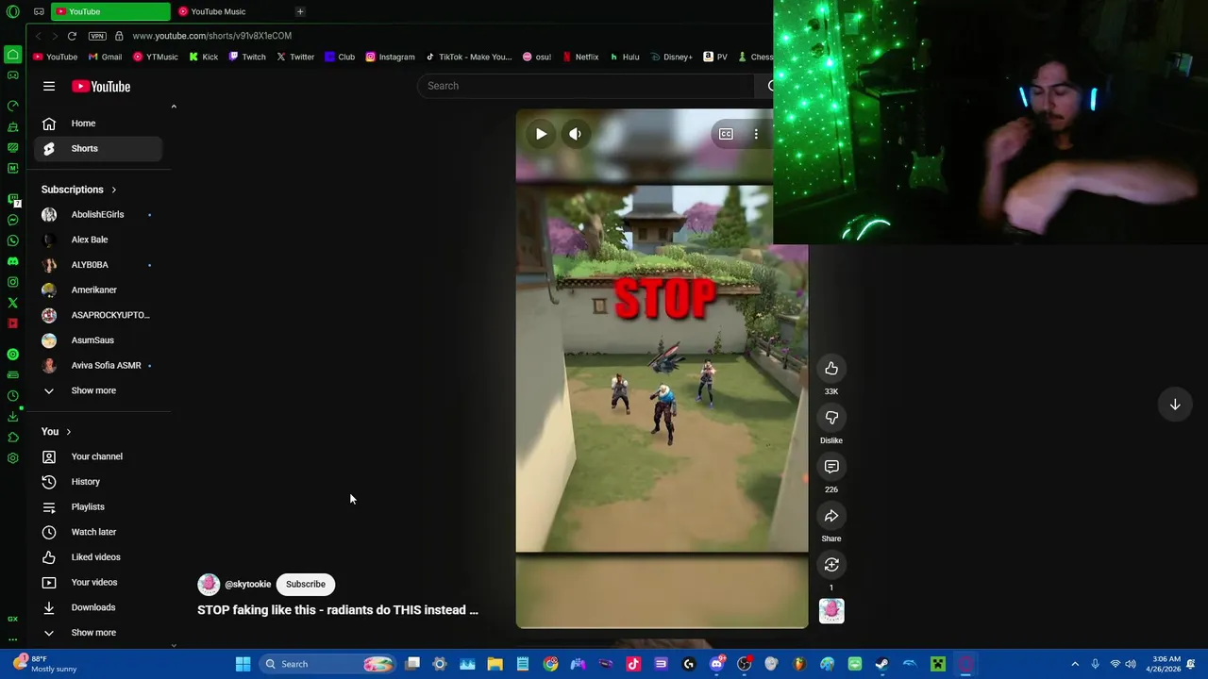Viewport: 1208px width, 679px height.
Task: Open Your videos
Action: [98, 583]
